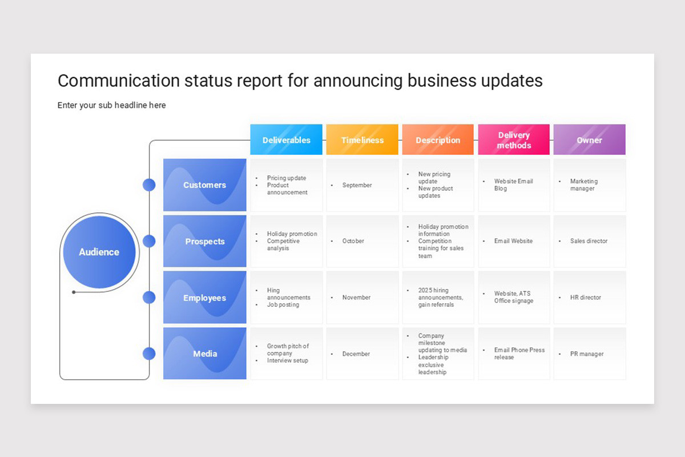Click the Customers audience card
The image size is (685, 457).
point(204,185)
